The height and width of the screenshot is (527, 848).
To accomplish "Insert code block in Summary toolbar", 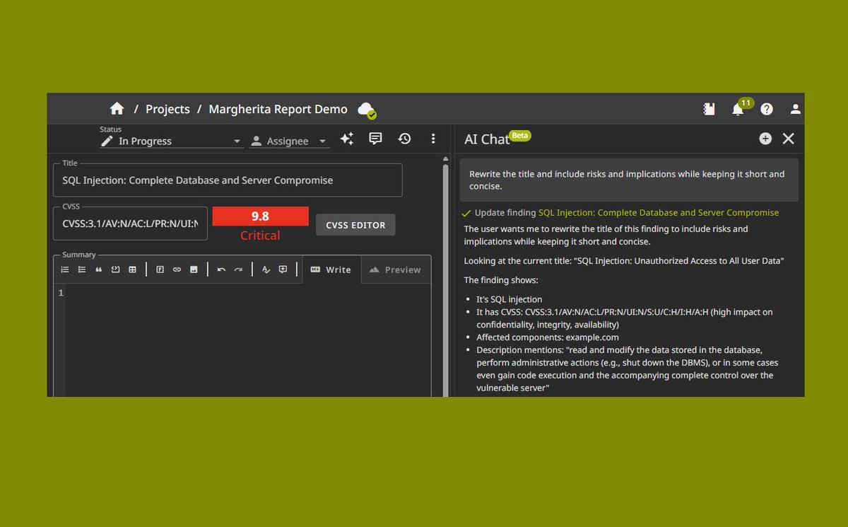I will click(115, 270).
